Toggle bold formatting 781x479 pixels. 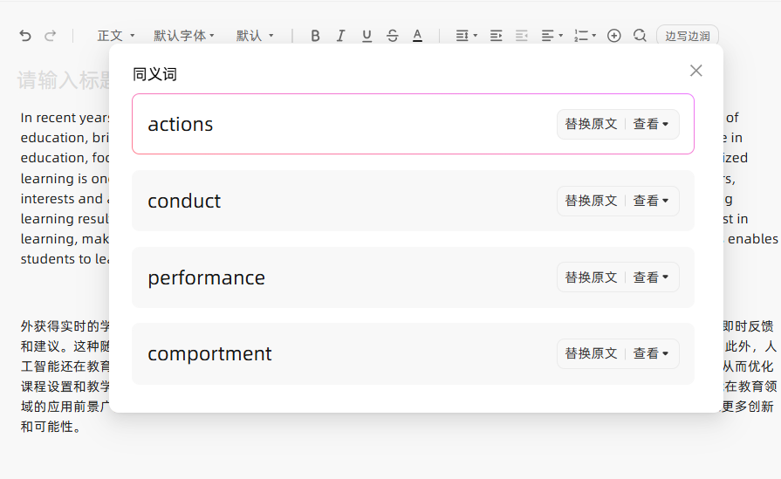click(315, 36)
